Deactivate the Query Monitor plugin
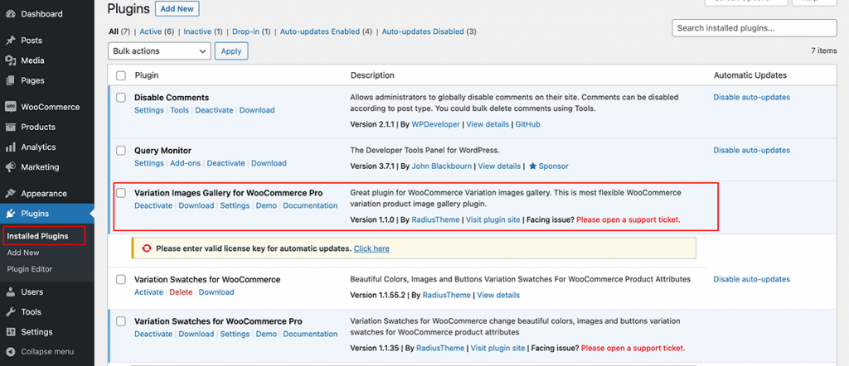This screenshot has height=366, width=849. [x=226, y=163]
